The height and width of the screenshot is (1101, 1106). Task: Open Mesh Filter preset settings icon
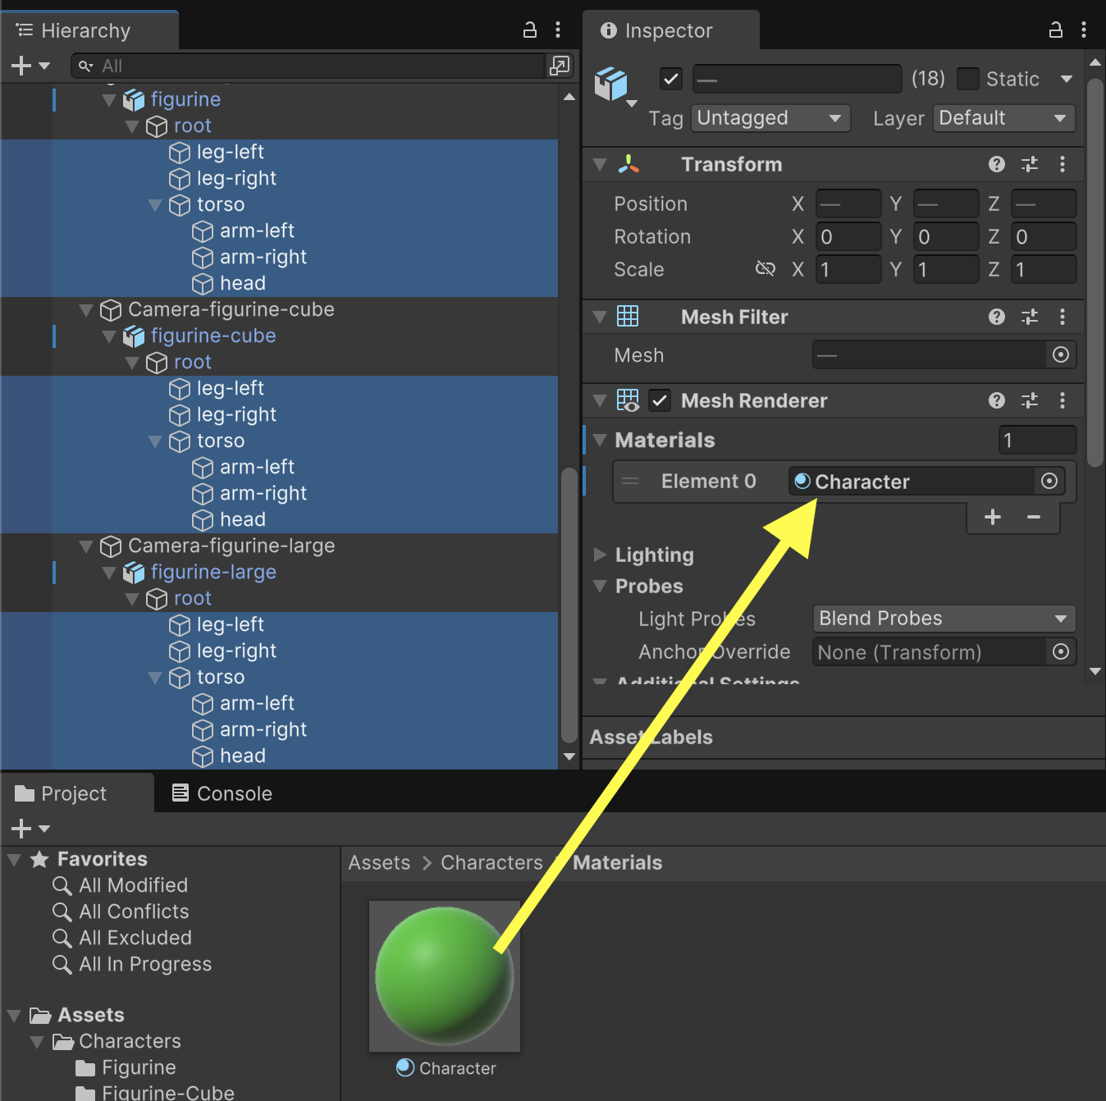point(1029,317)
